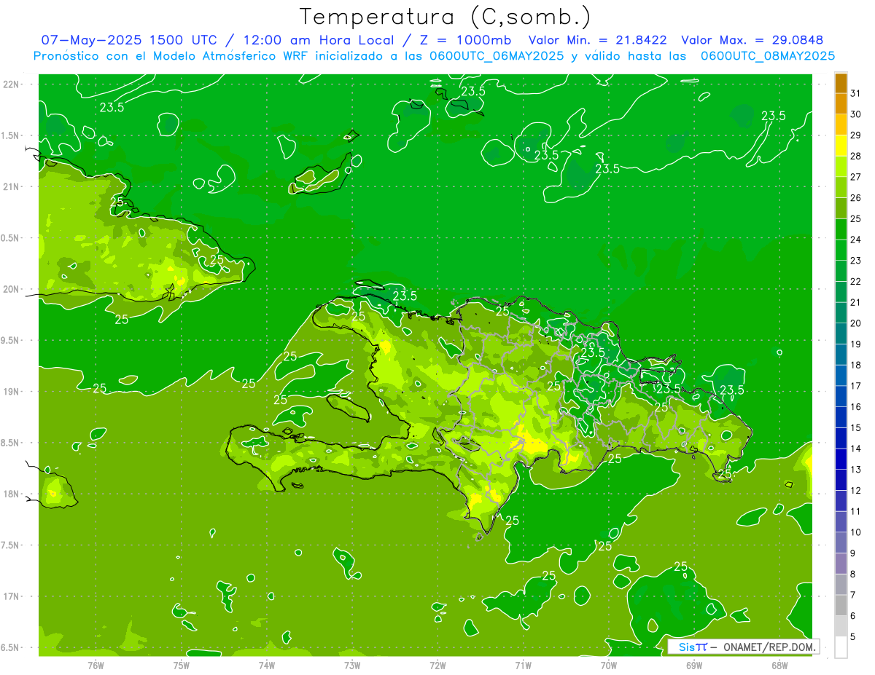Image resolution: width=875 pixels, height=675 pixels.
Task: Click the 'Valor Max. = 29.0848' text
Action: [x=752, y=40]
